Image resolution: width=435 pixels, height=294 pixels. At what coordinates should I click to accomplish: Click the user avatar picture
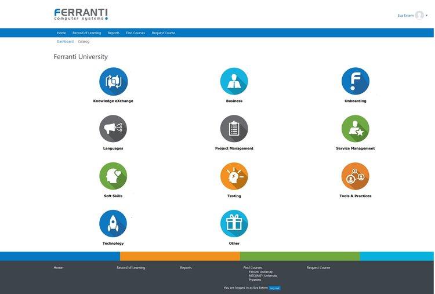tap(419, 15)
